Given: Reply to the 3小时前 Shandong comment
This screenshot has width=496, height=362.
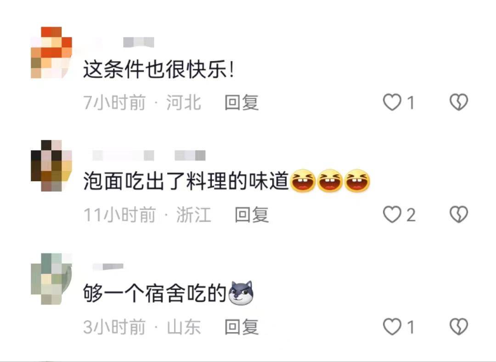Looking at the screenshot, I should (x=242, y=327).
